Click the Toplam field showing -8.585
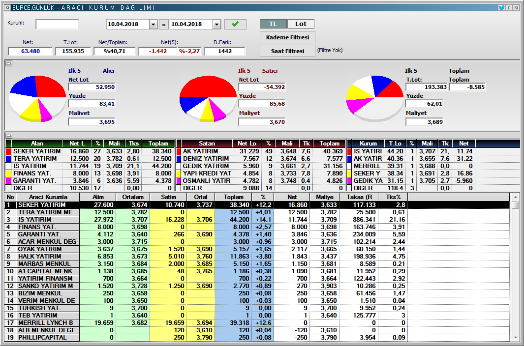Screen dimensions: 524x346 (x=467, y=87)
